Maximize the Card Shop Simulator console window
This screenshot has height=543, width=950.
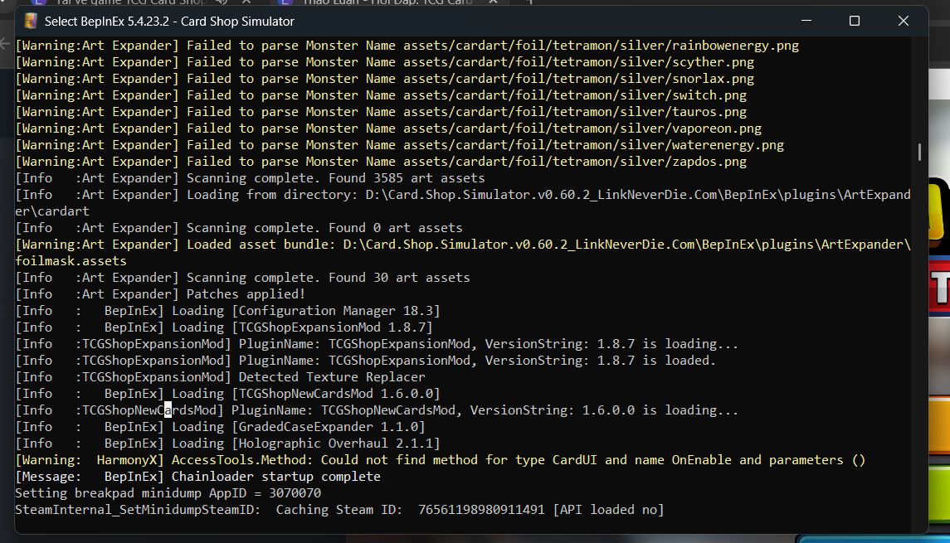pyautogui.click(x=854, y=21)
